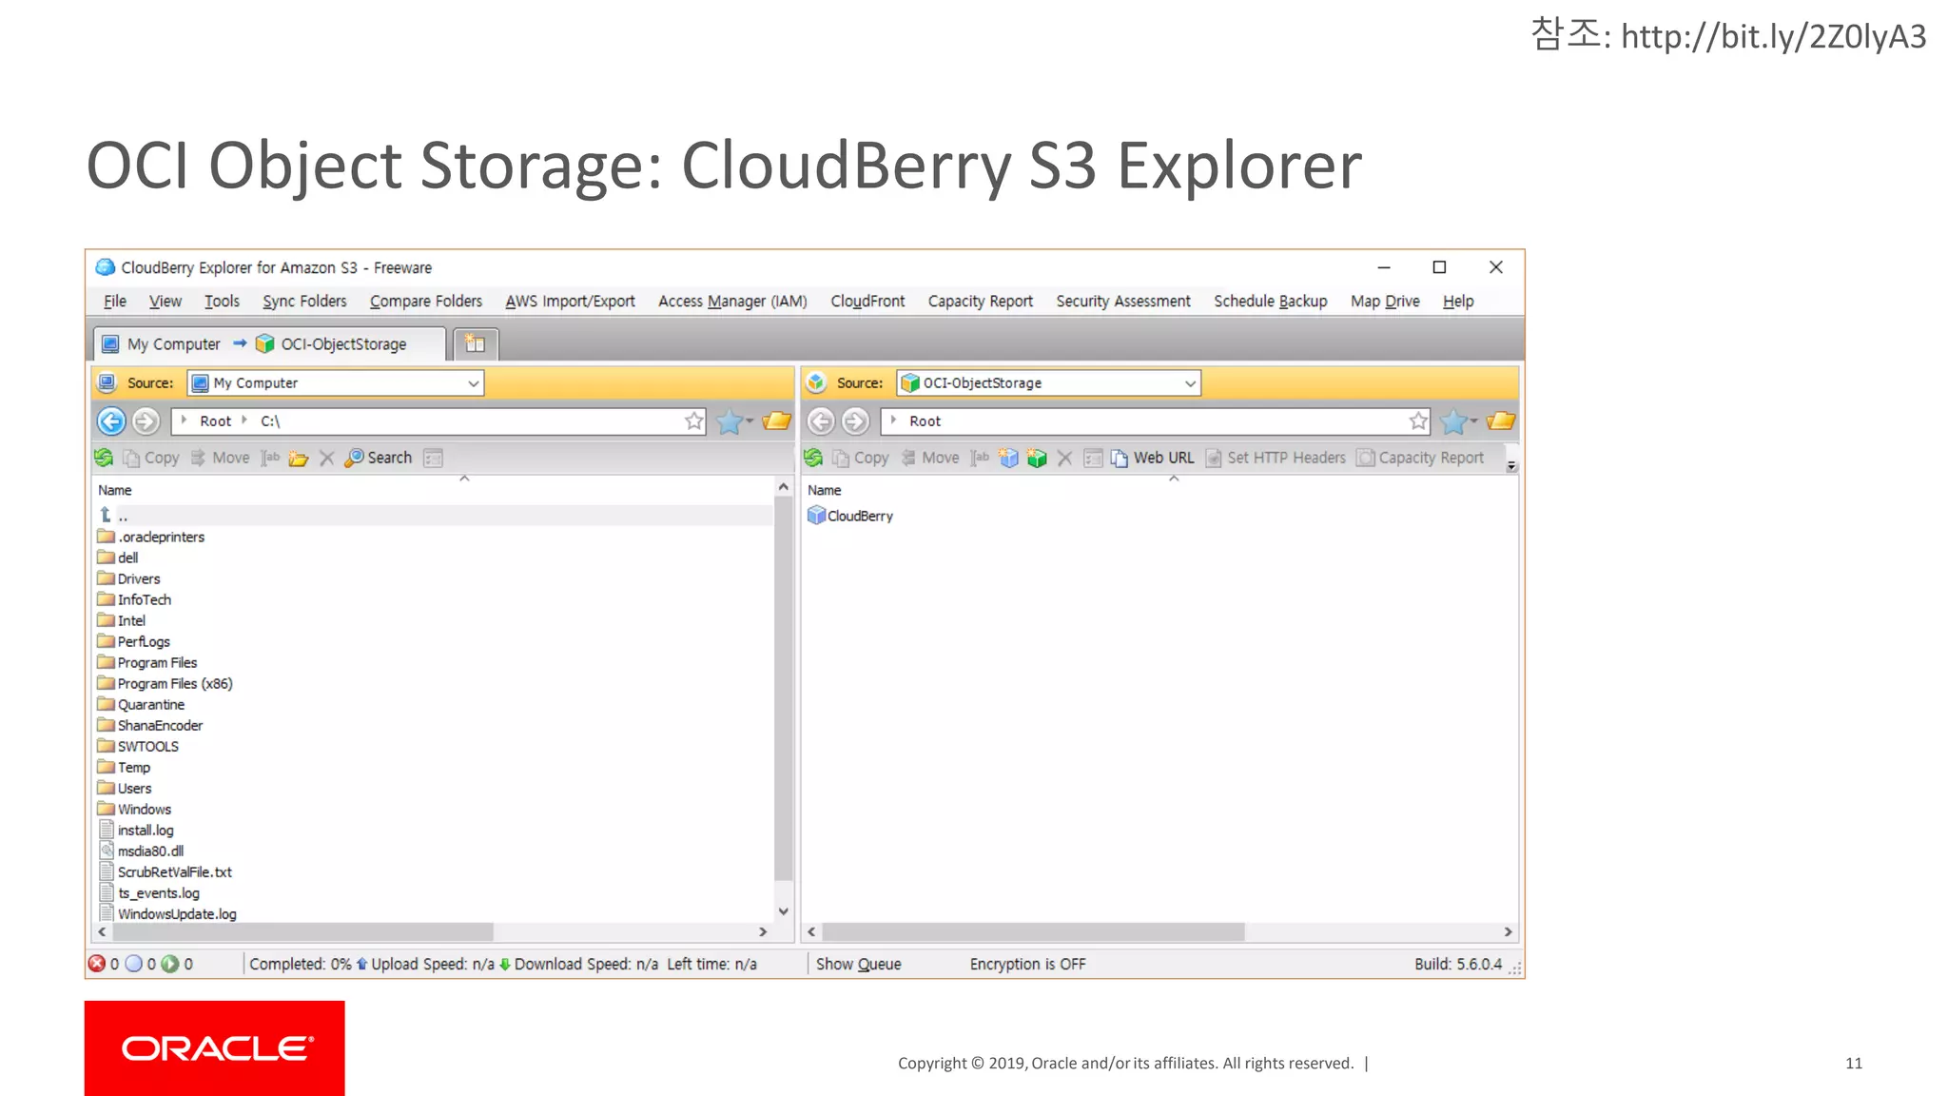Open the left pane blue favorites star
Viewport: 1948px width, 1096px height.
[730, 421]
